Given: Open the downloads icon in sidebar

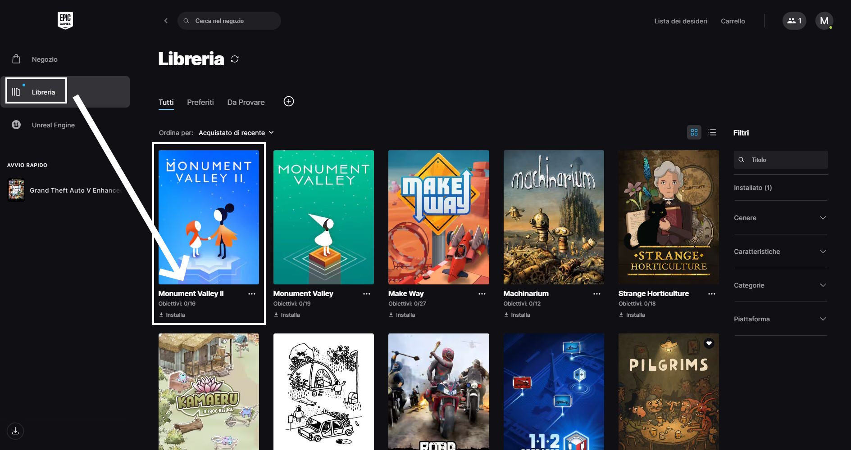Looking at the screenshot, I should 15,431.
